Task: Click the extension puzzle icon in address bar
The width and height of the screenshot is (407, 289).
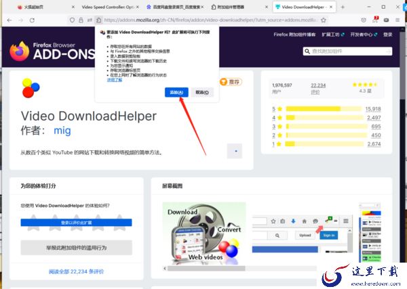Action: click(x=98, y=20)
